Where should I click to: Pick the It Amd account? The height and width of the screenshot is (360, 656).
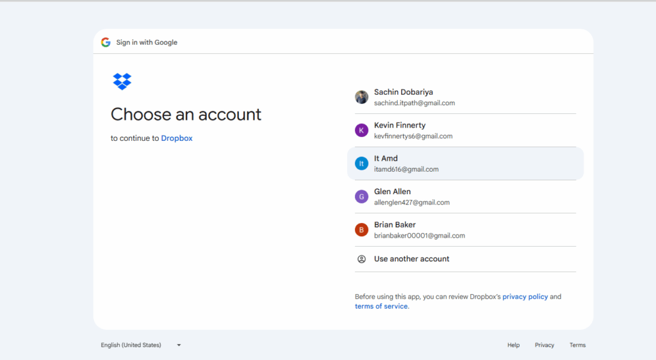(465, 163)
